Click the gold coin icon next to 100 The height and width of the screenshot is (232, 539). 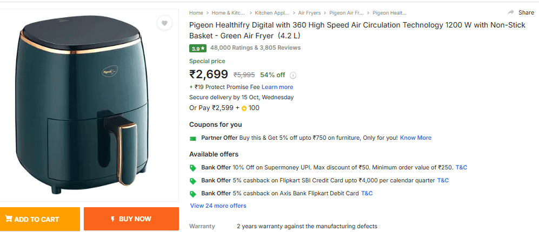click(x=244, y=108)
